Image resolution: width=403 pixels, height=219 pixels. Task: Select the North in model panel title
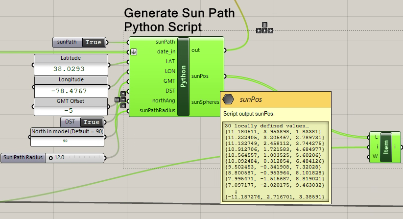(68, 131)
